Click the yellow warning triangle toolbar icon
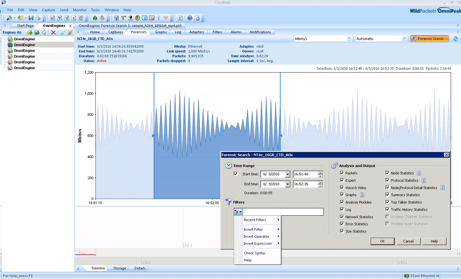461x279 pixels. [x=74, y=18]
